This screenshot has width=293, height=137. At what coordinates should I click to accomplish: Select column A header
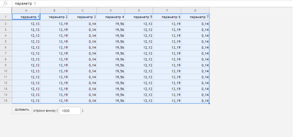(26, 11)
